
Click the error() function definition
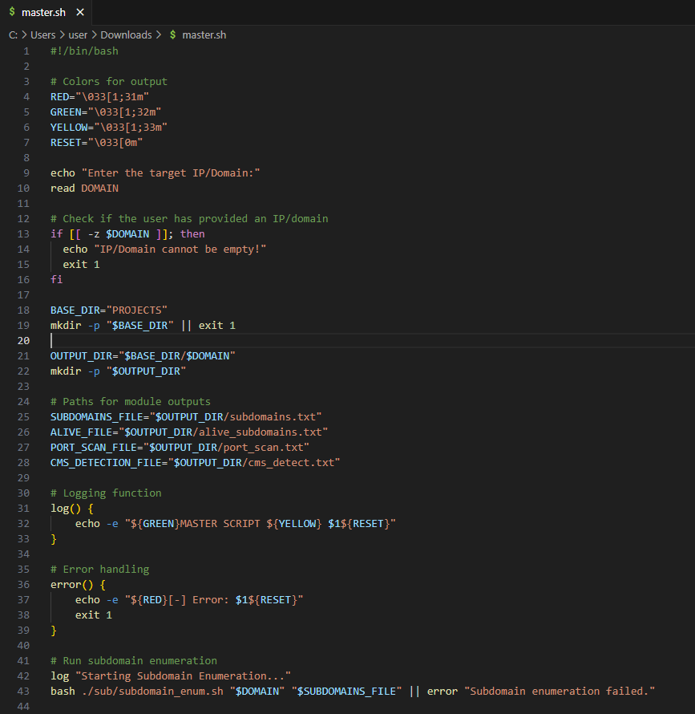[77, 585]
